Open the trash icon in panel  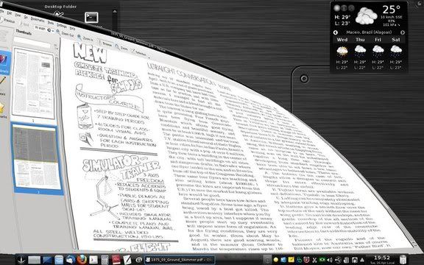403,260
